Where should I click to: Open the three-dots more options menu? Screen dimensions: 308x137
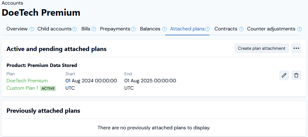296,48
